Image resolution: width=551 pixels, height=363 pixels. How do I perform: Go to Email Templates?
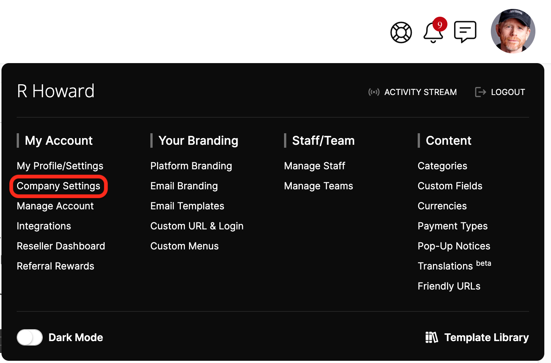(187, 206)
